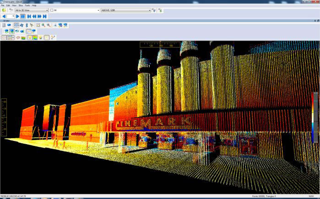This screenshot has height=199, width=320.
Task: Select the pointer pick tool
Action: click(32, 25)
